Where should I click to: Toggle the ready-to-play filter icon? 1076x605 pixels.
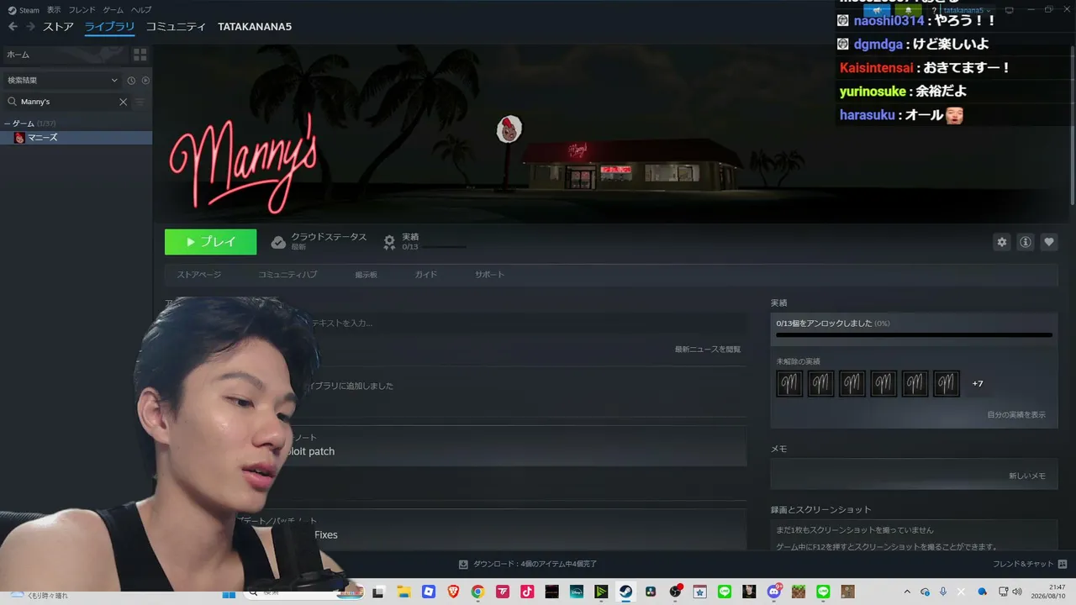pyautogui.click(x=145, y=81)
